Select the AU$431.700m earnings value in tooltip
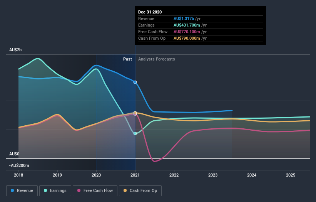 point(188,25)
